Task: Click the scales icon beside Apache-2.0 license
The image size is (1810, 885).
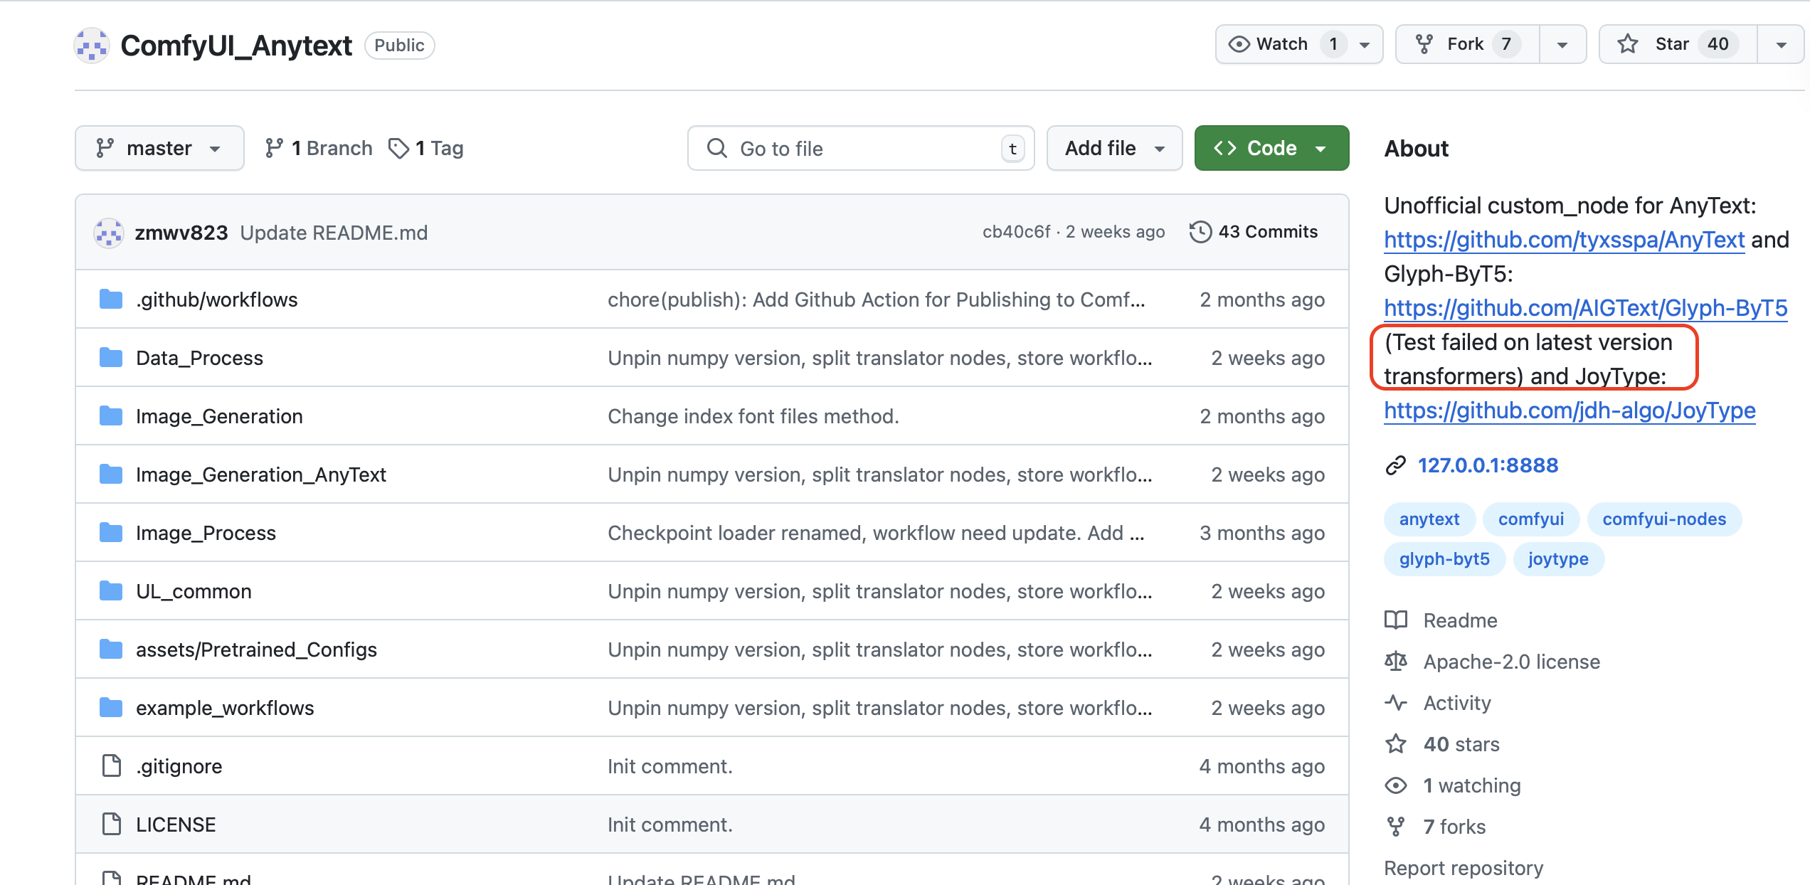Action: 1396,662
